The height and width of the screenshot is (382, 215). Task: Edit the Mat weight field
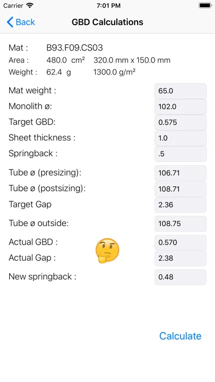(x=180, y=91)
